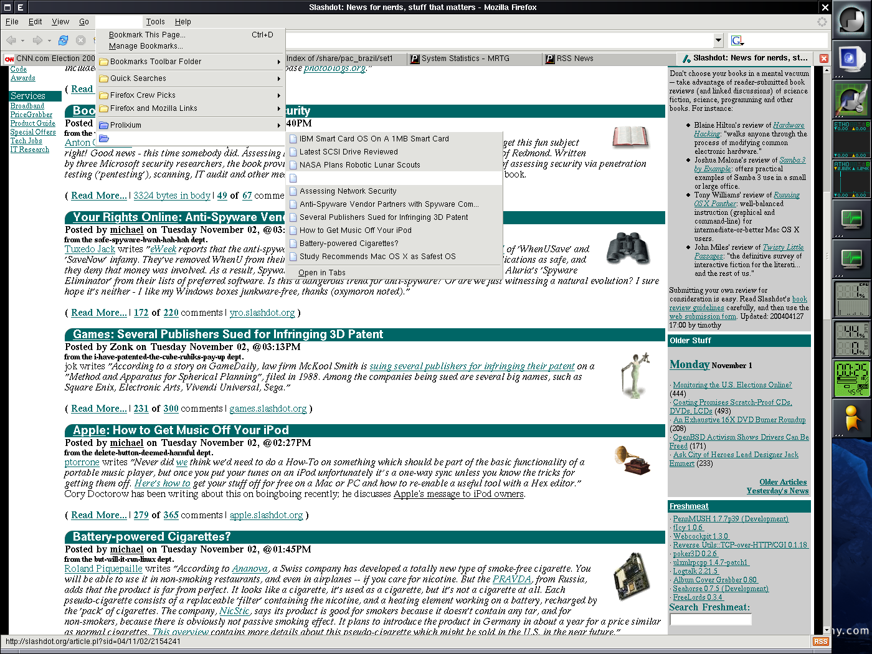Follow the Tech Jobs sidebar link
The width and height of the screenshot is (872, 654).
[x=26, y=141]
